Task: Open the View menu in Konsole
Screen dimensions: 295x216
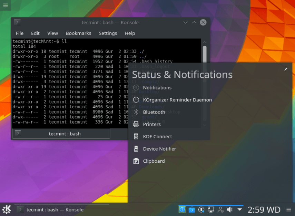Action: (52, 33)
